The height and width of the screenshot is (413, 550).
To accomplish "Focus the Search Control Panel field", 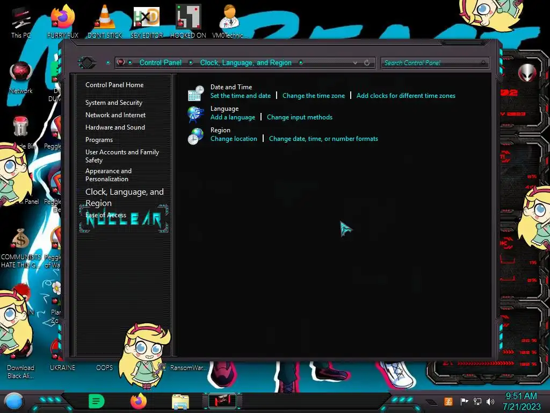I will click(435, 63).
